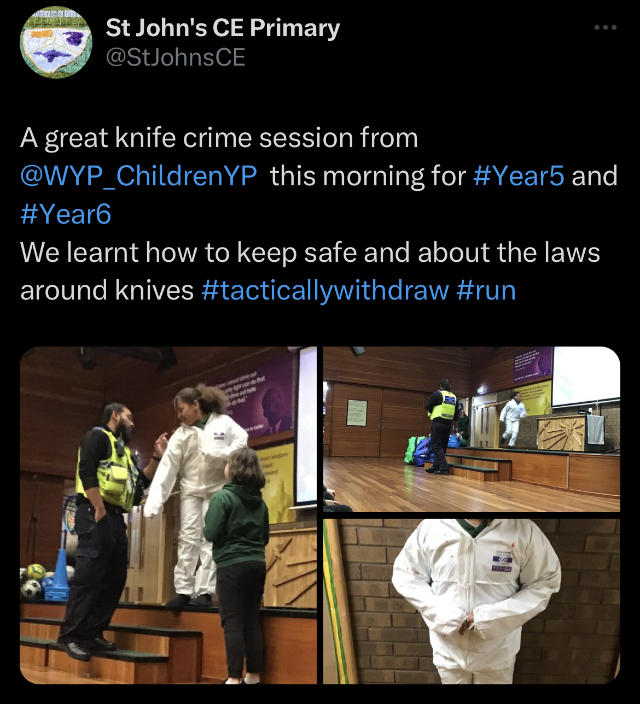Image resolution: width=640 pixels, height=704 pixels.
Task: Open the large left photo of officer with children
Action: 168,515
